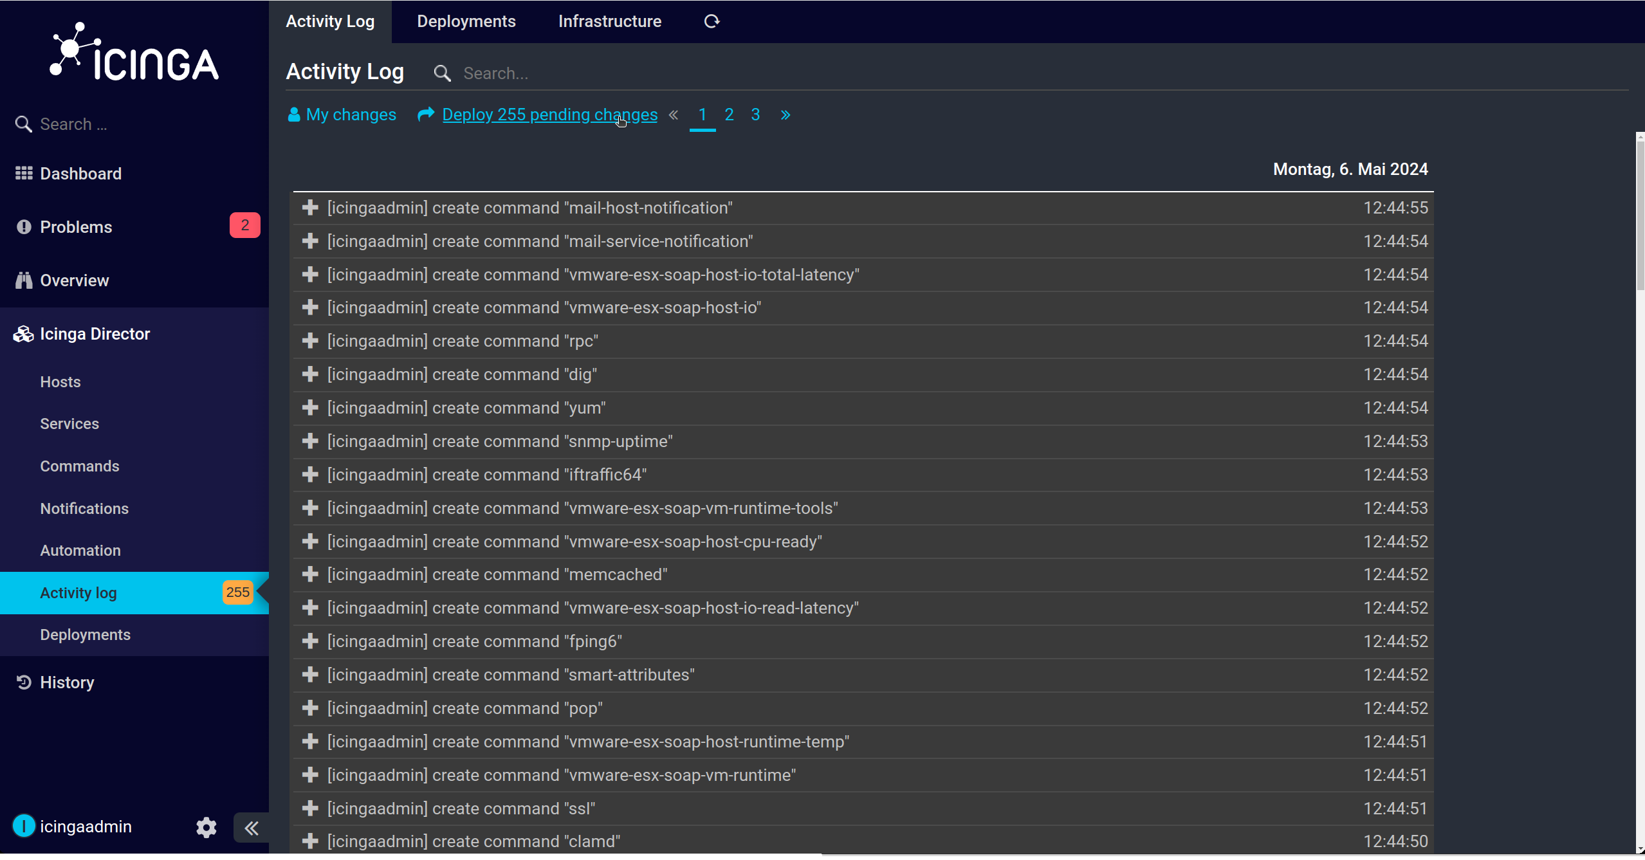Click the Icinga logo

pyautogui.click(x=134, y=52)
